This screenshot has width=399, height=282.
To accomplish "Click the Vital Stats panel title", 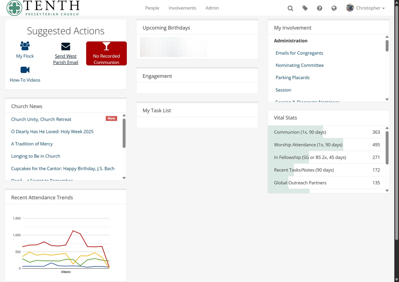I will tap(285, 117).
